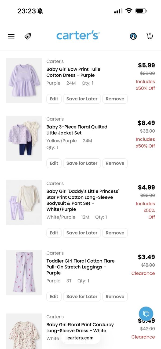
Task: Tap the Carter's logo
Action: pyautogui.click(x=78, y=36)
